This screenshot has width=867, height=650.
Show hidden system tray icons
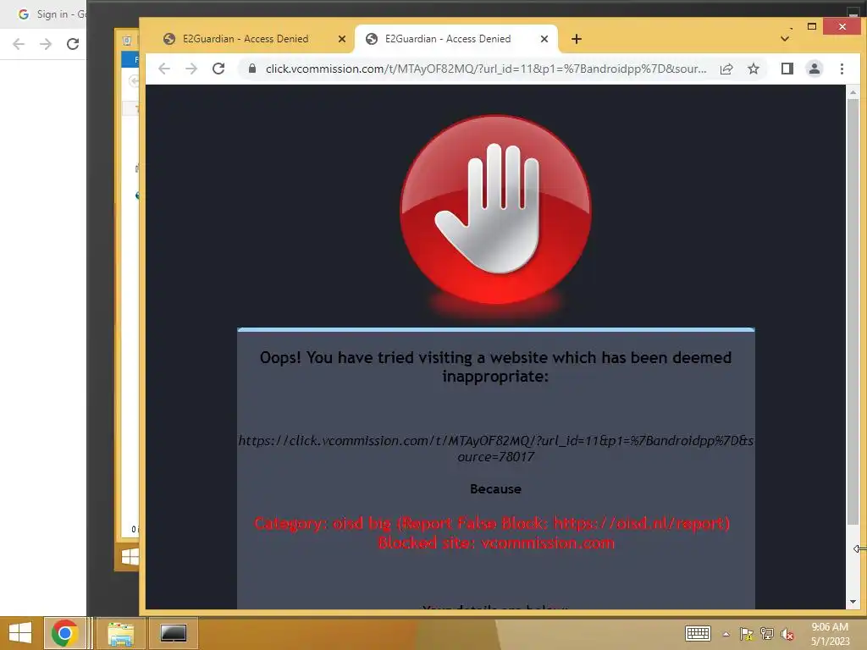(726, 634)
